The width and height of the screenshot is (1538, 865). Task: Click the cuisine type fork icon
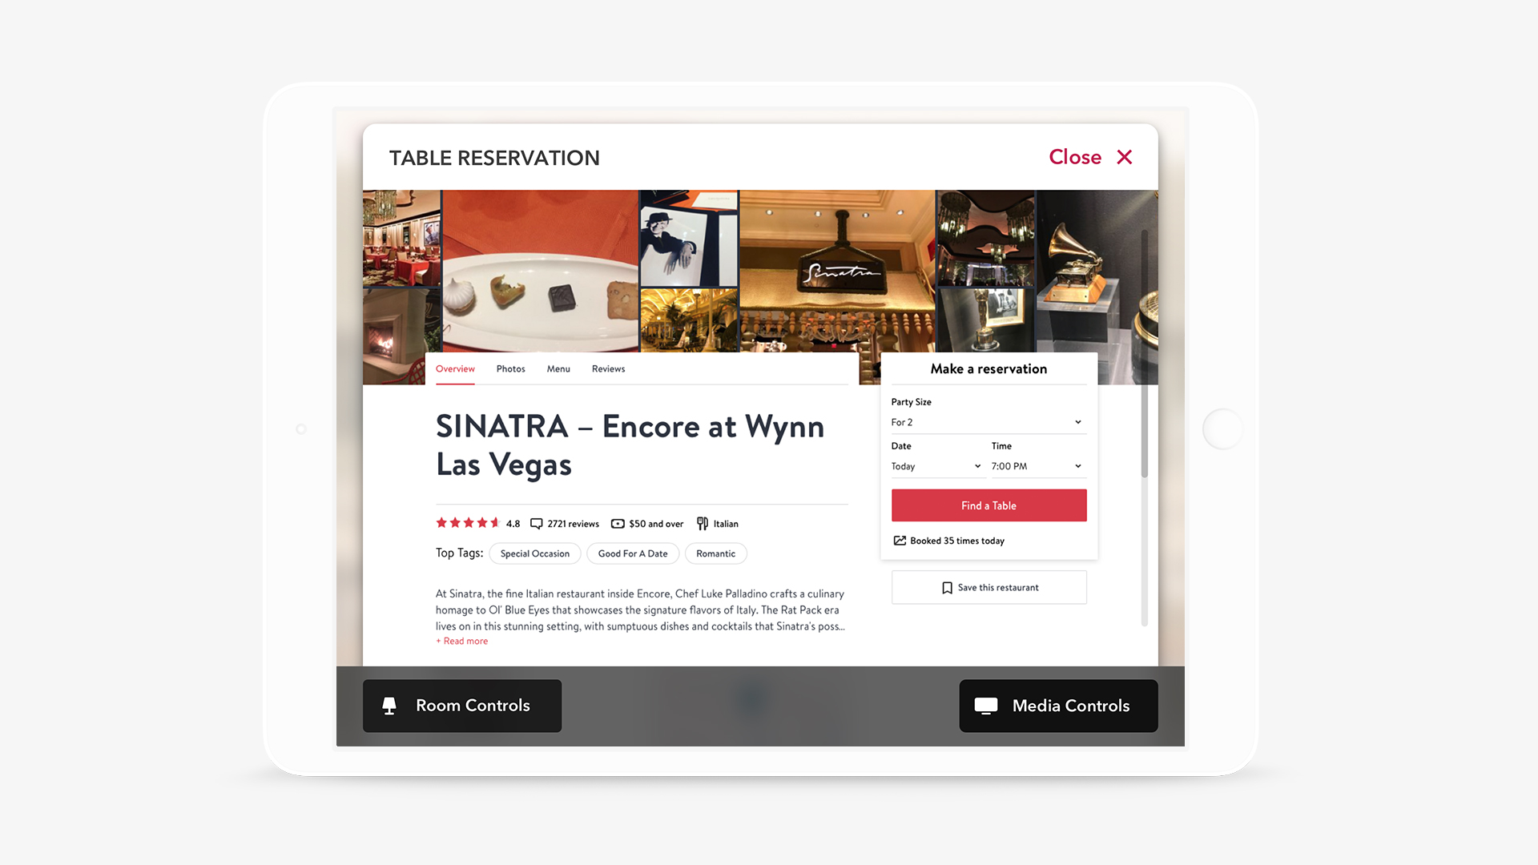point(702,523)
